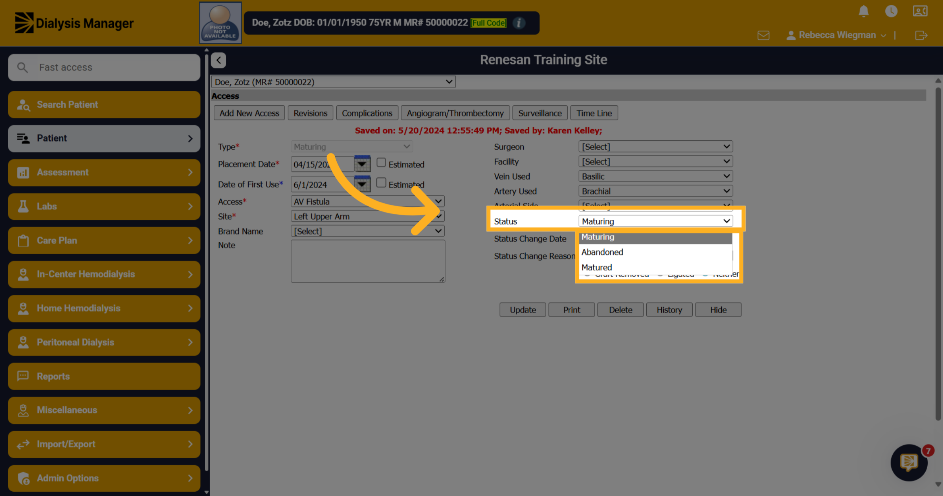
Task: Open the mail envelope icon
Action: [x=763, y=35]
